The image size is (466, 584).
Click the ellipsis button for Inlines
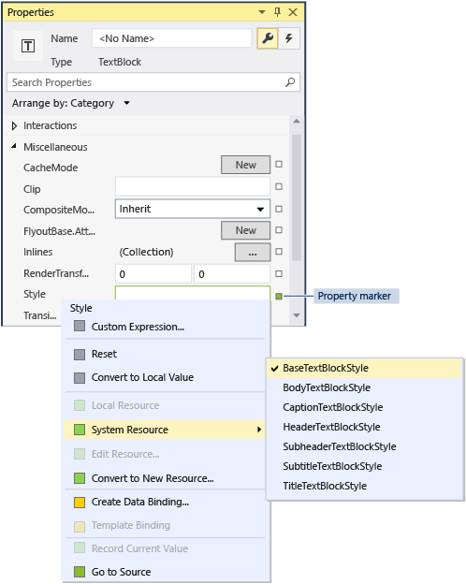click(253, 252)
